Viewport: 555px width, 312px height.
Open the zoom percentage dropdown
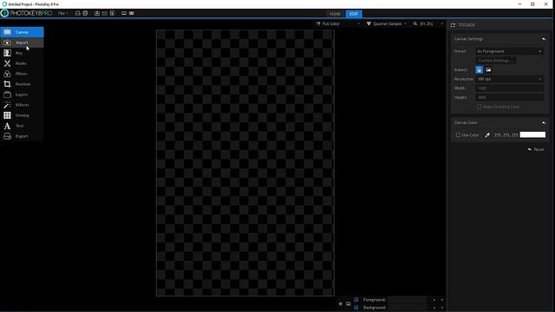(428, 23)
